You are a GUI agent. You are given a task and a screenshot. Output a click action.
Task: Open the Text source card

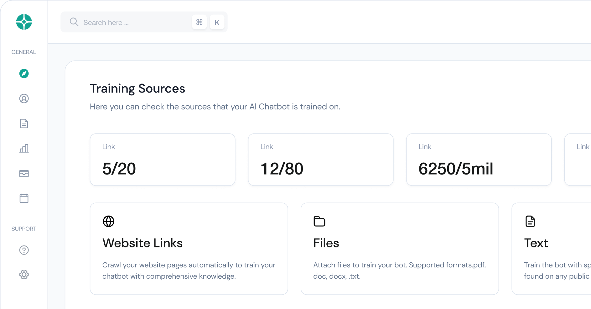(551, 249)
